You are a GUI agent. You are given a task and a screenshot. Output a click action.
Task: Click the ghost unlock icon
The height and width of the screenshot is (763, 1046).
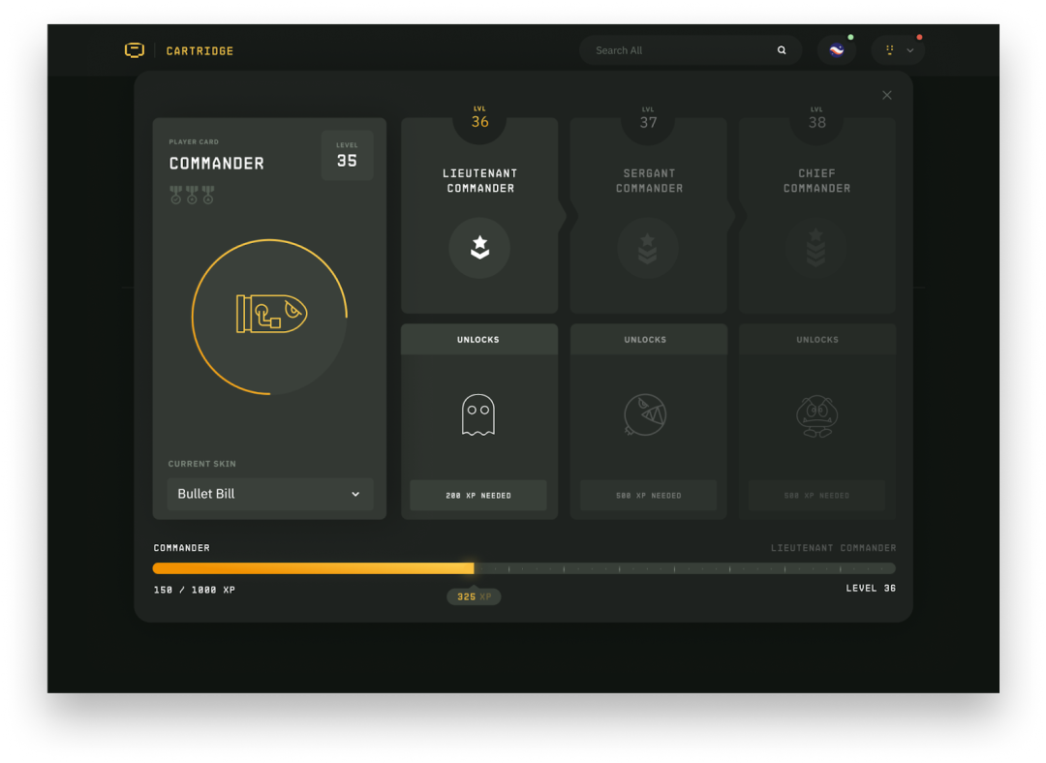[x=478, y=414]
